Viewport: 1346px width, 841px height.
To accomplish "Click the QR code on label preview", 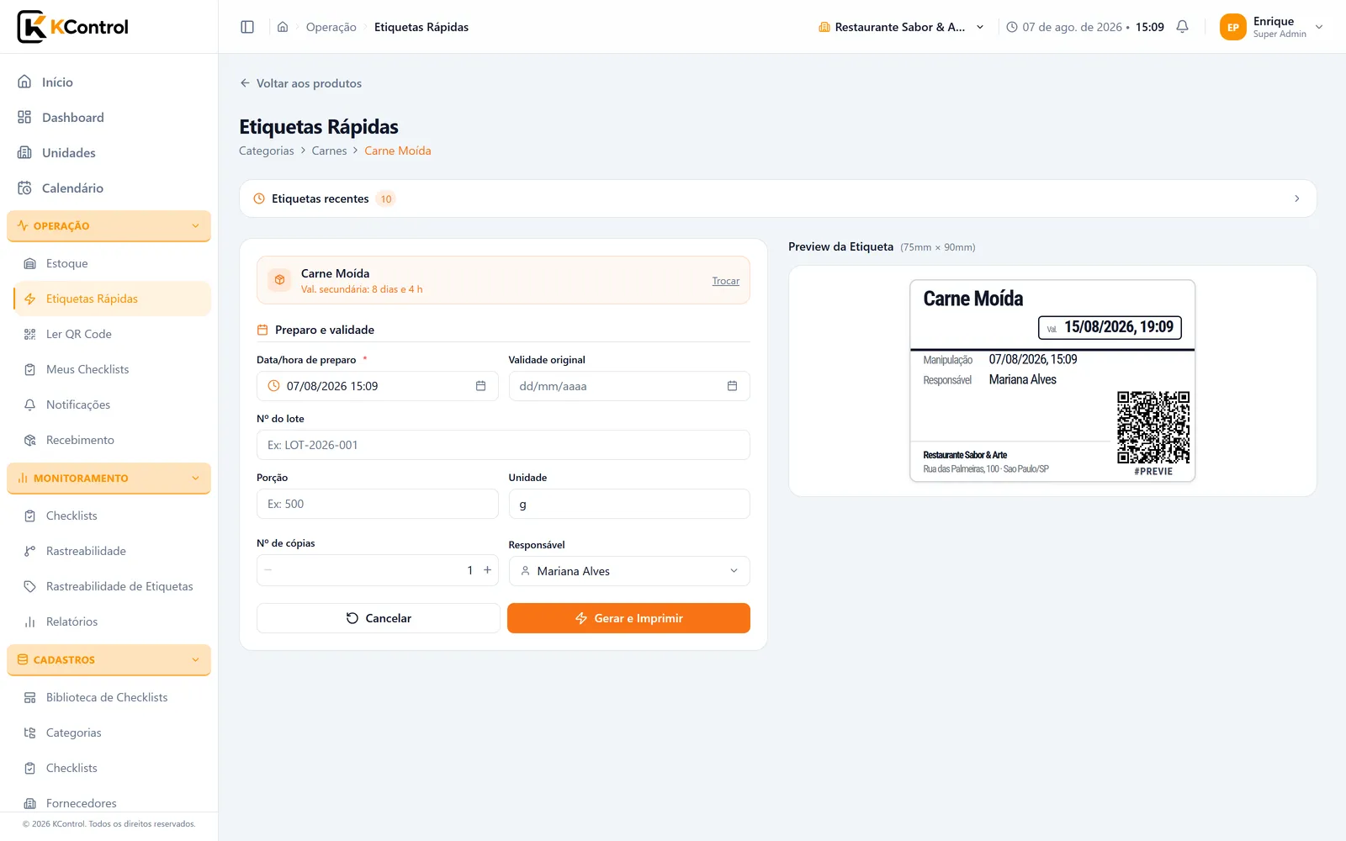I will [x=1153, y=427].
